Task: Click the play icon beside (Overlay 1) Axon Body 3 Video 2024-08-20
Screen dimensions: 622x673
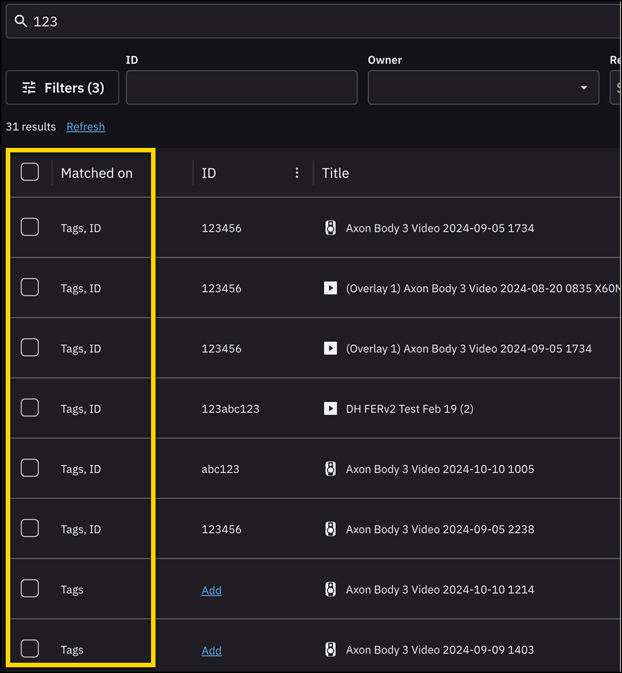Action: pos(330,288)
